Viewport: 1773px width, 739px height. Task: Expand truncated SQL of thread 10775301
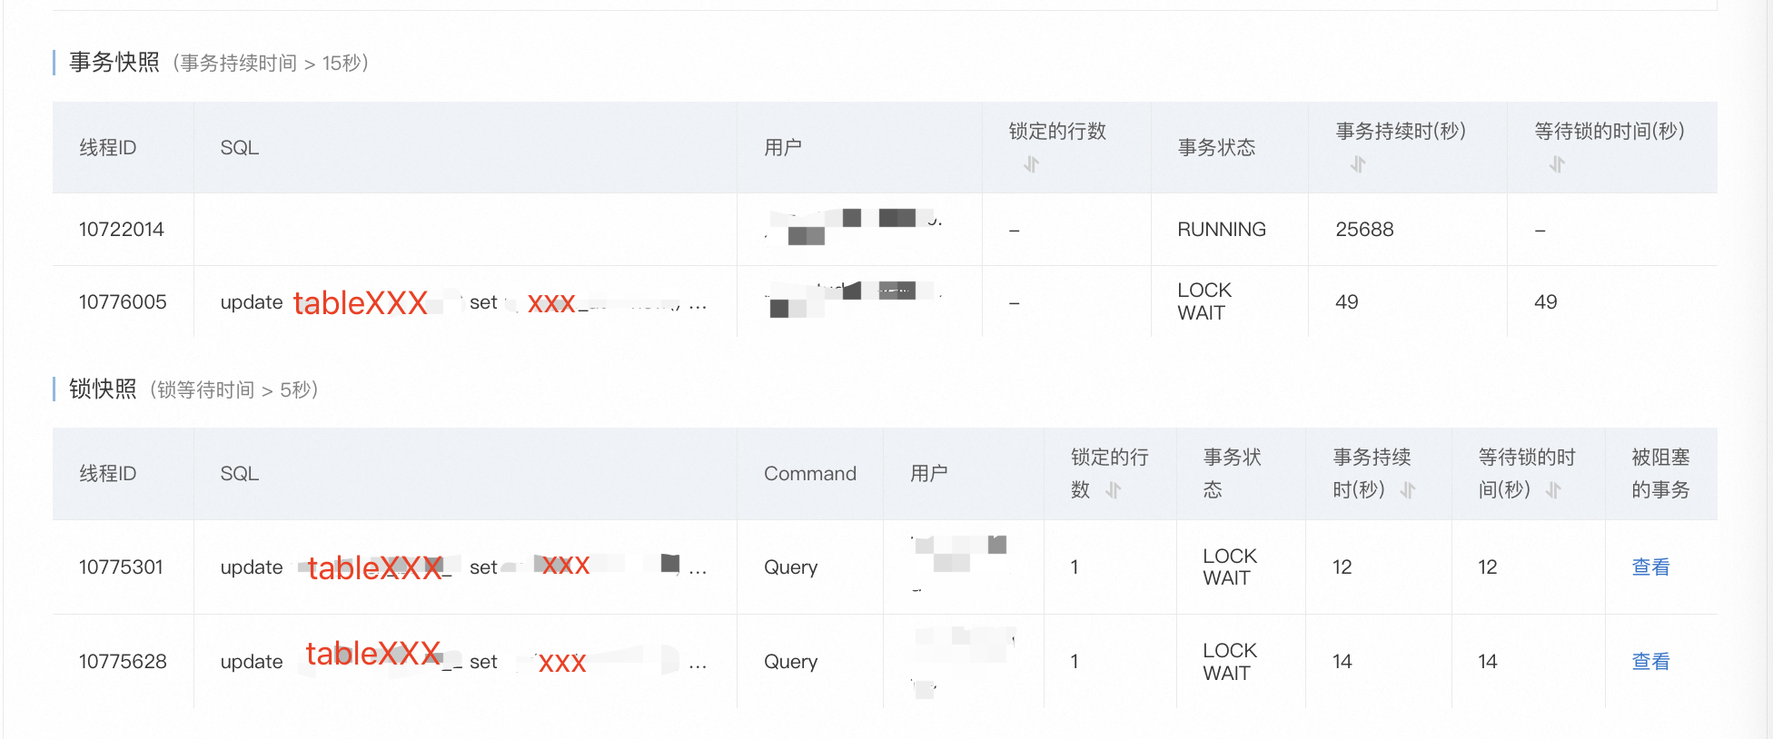tap(698, 569)
